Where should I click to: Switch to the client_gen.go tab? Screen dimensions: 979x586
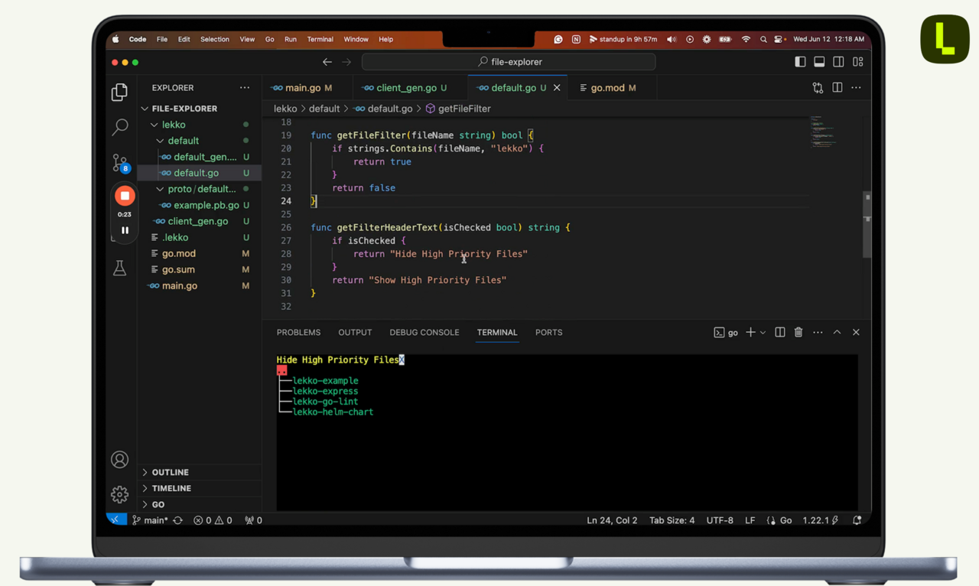coord(406,88)
